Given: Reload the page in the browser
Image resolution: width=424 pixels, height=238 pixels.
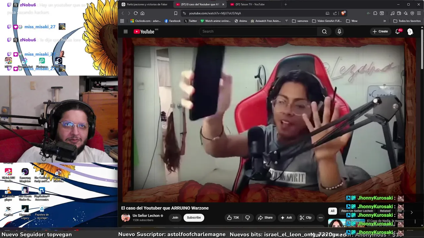Looking at the screenshot, I should pyautogui.click(x=135, y=13).
